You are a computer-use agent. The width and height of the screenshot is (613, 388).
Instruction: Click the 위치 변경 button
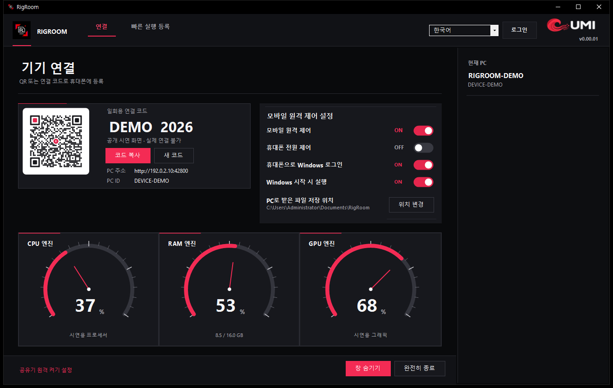411,204
